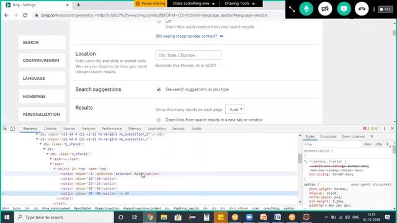Switch to the Network tab
This screenshot has height=223, width=397.
click(x=89, y=128)
